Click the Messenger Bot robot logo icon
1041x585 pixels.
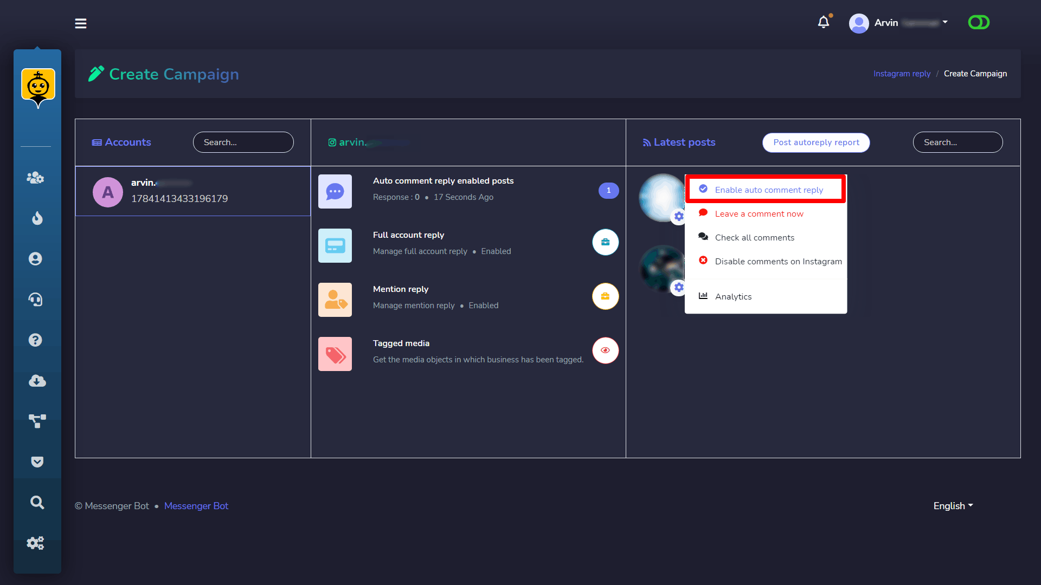coord(38,86)
